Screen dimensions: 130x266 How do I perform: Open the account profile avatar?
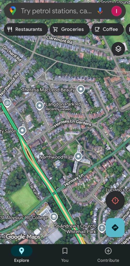(x=116, y=11)
